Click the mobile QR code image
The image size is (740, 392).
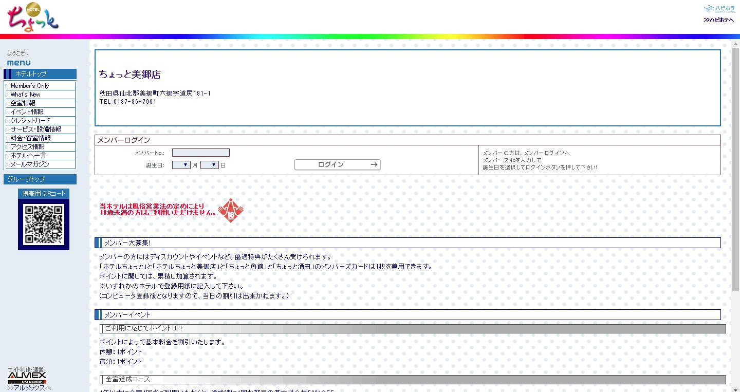tap(44, 224)
